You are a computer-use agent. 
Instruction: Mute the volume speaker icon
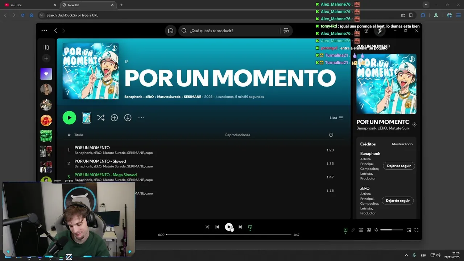coord(376,230)
